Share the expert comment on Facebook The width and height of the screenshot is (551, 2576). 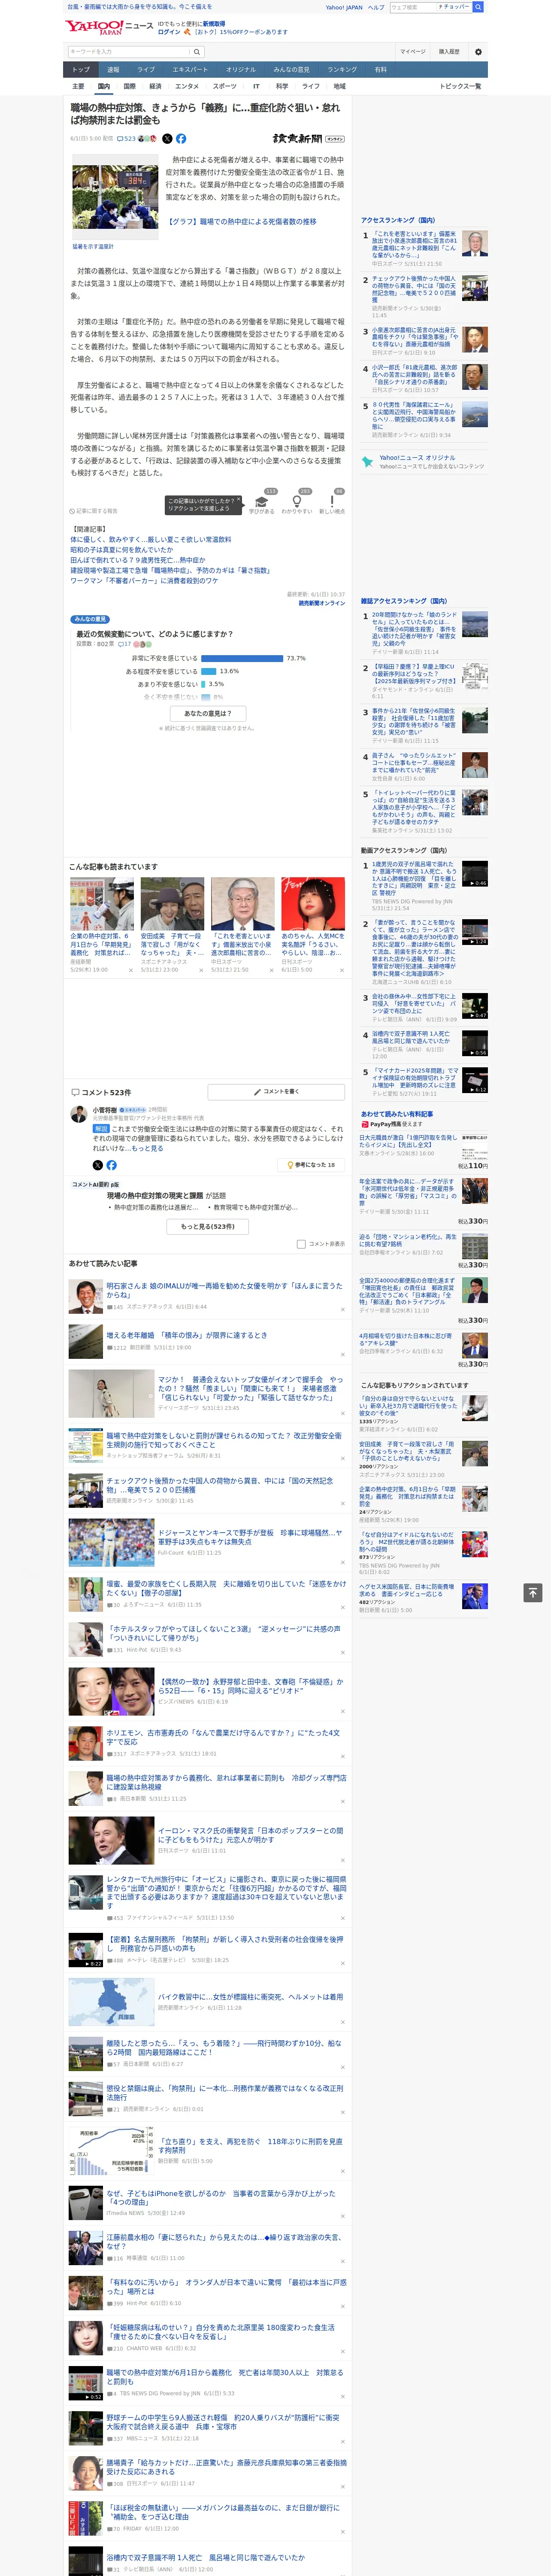111,1165
